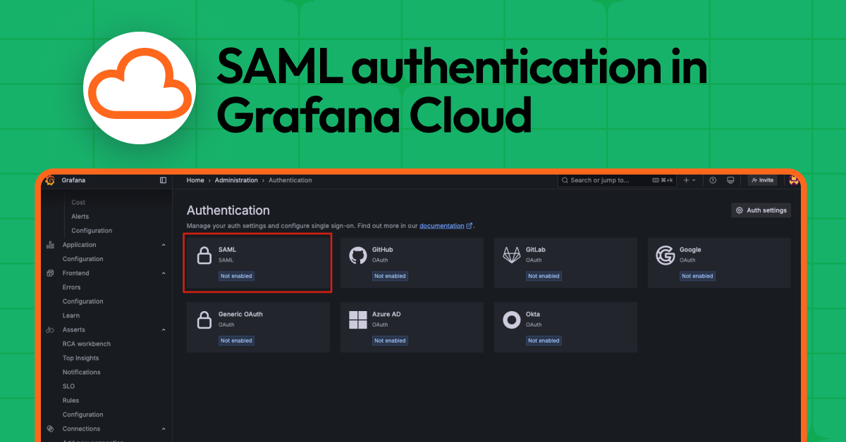Click the SAML padlock icon
846x442 pixels.
pyautogui.click(x=204, y=255)
